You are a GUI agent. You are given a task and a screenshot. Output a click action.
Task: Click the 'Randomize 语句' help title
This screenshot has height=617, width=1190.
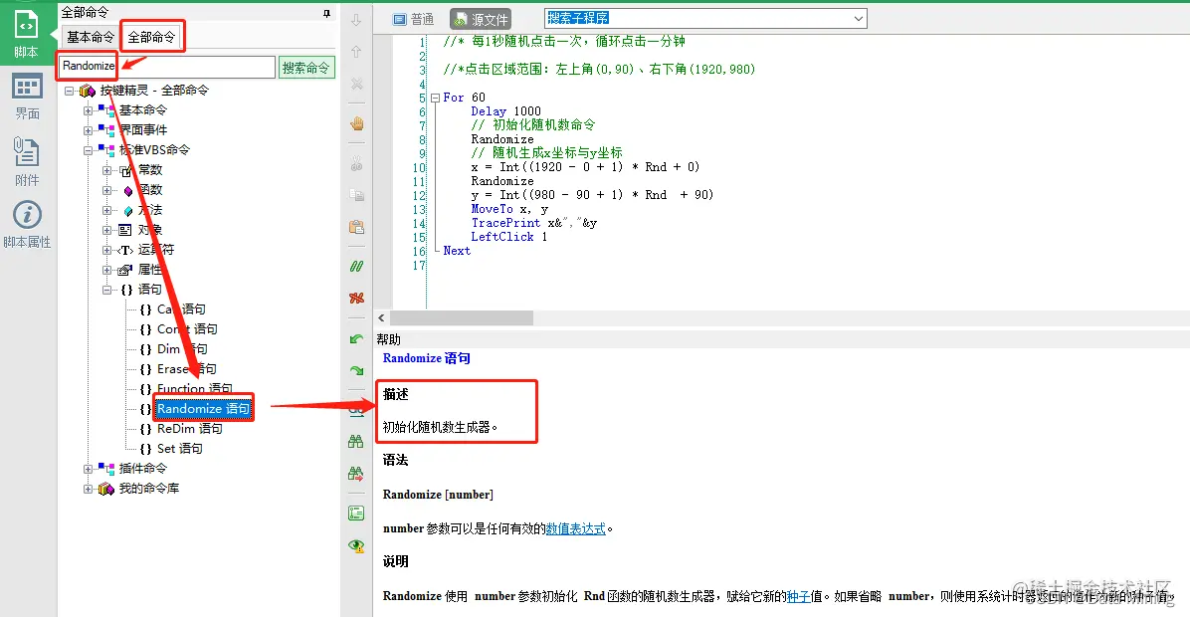click(x=427, y=358)
